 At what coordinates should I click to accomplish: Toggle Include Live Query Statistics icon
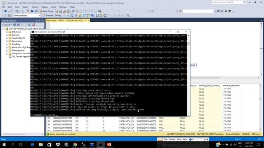coord(88,16)
